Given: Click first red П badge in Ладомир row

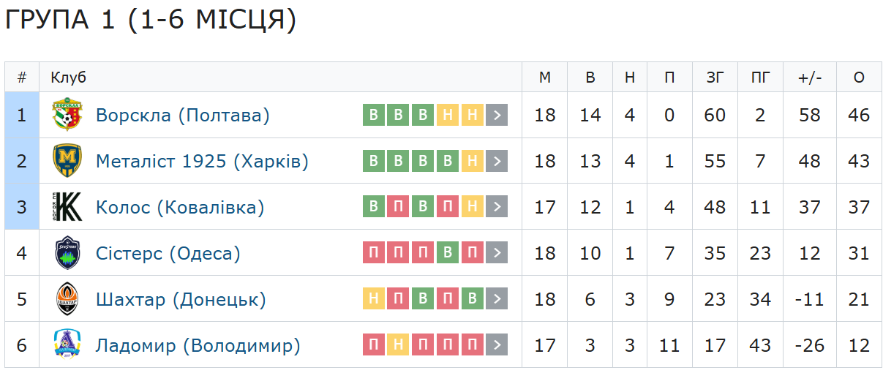Looking at the screenshot, I should (374, 344).
